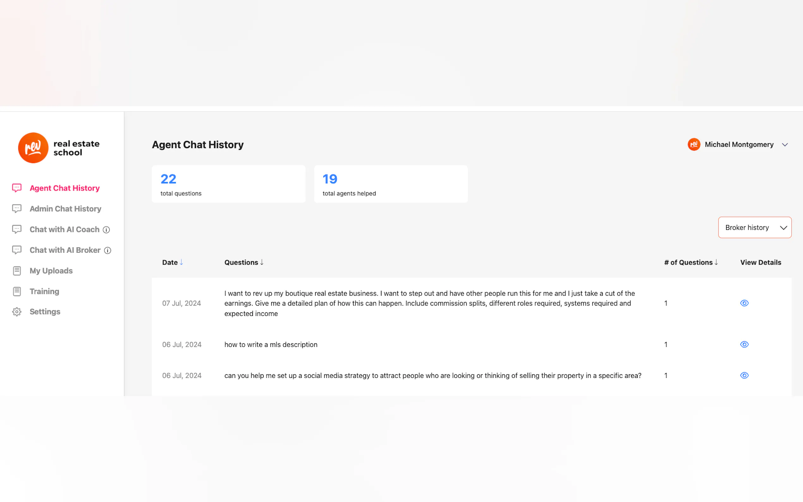Screen dimensions: 803x502
Task: Click the Admin Chat History bubble icon
Action: pos(17,209)
